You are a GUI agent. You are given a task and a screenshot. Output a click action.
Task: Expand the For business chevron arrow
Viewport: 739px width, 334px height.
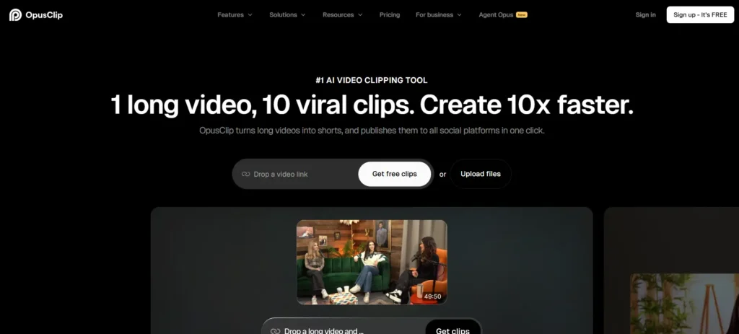(x=459, y=15)
